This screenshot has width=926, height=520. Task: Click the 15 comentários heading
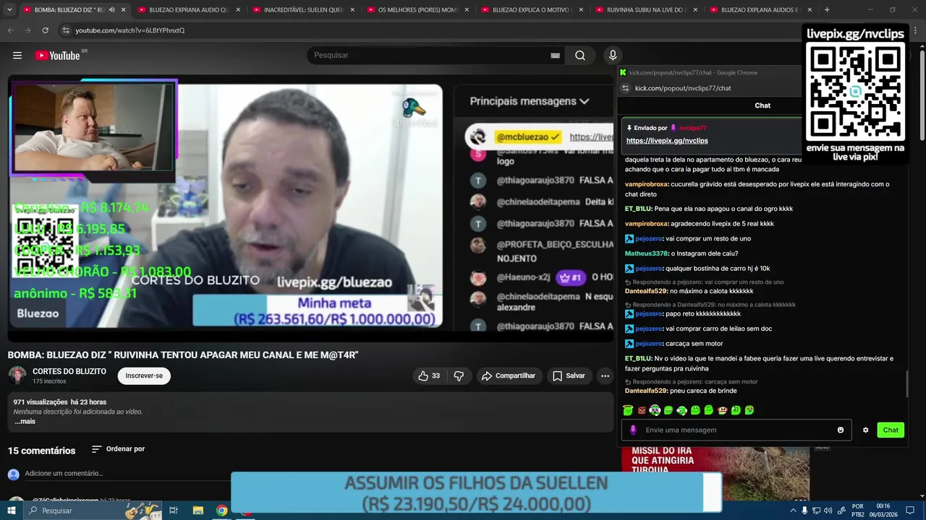[x=42, y=451]
